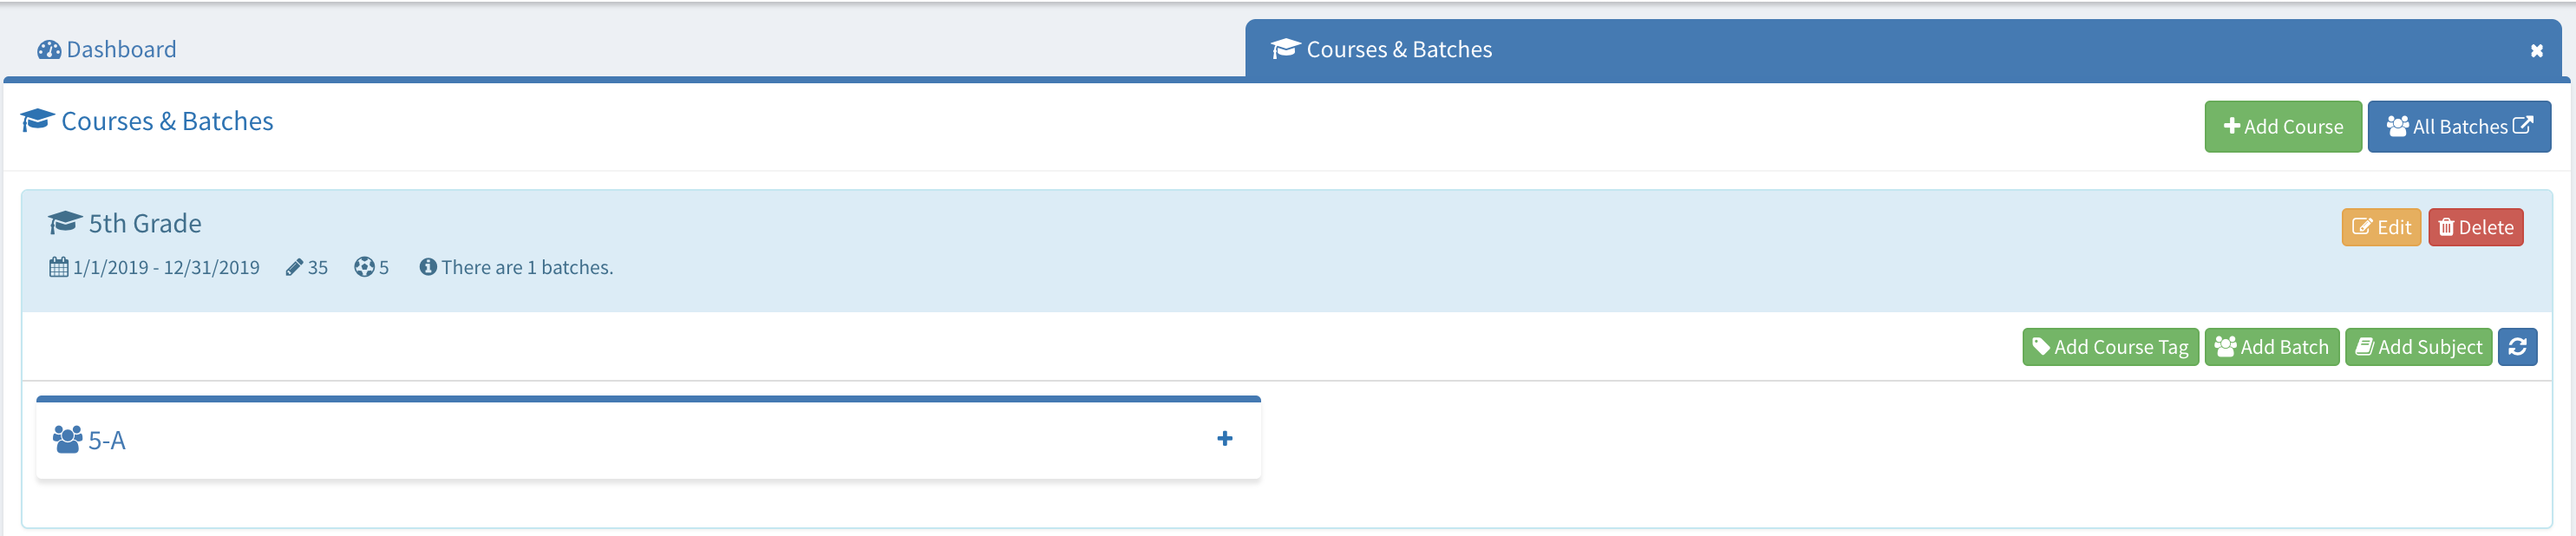Click the 5th Grade graduation cap icon
The image size is (2576, 536).
[65, 223]
